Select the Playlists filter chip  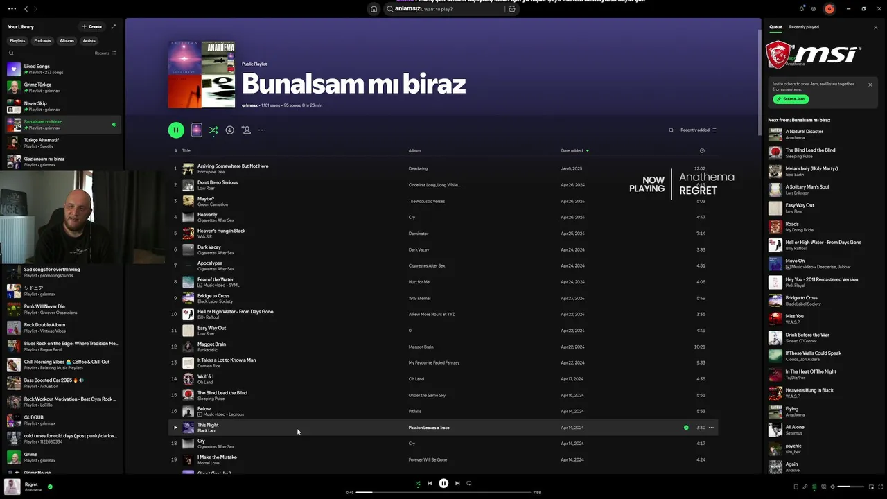pos(17,40)
